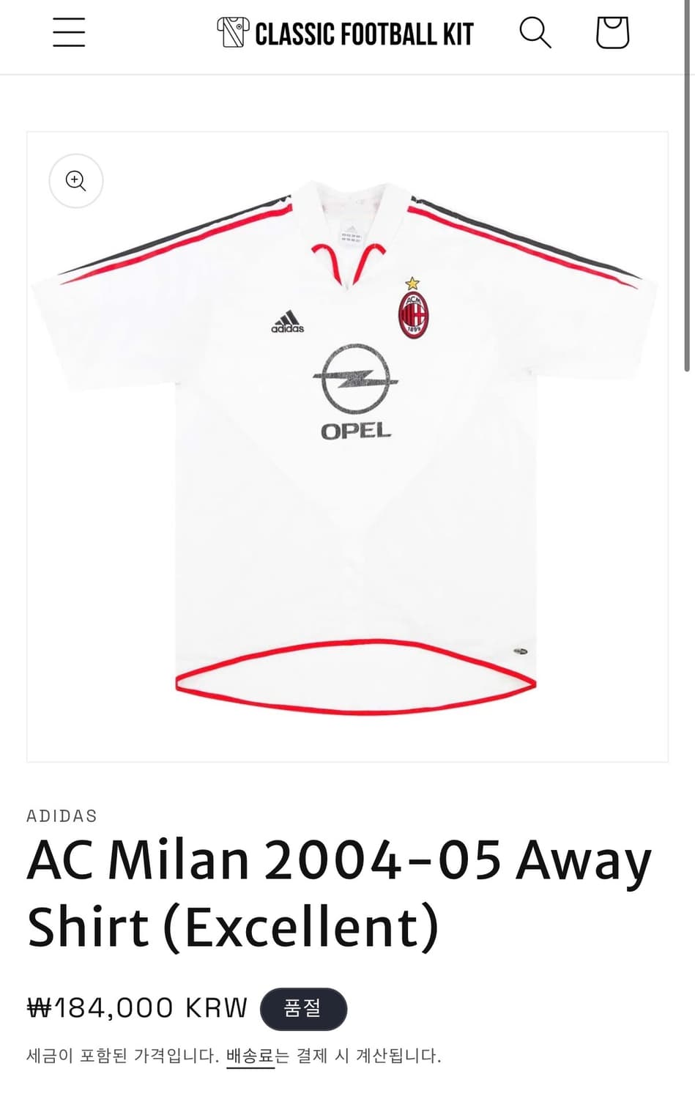Click the Classic Football Kit title text
695x1099 pixels.
tap(364, 34)
